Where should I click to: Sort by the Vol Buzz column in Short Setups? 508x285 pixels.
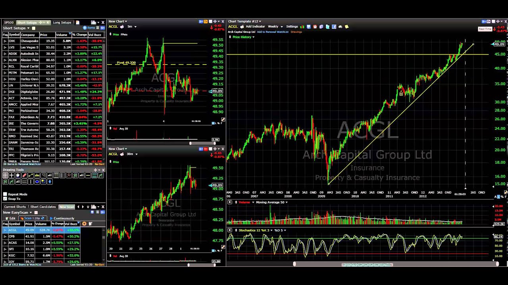pyautogui.click(x=95, y=35)
